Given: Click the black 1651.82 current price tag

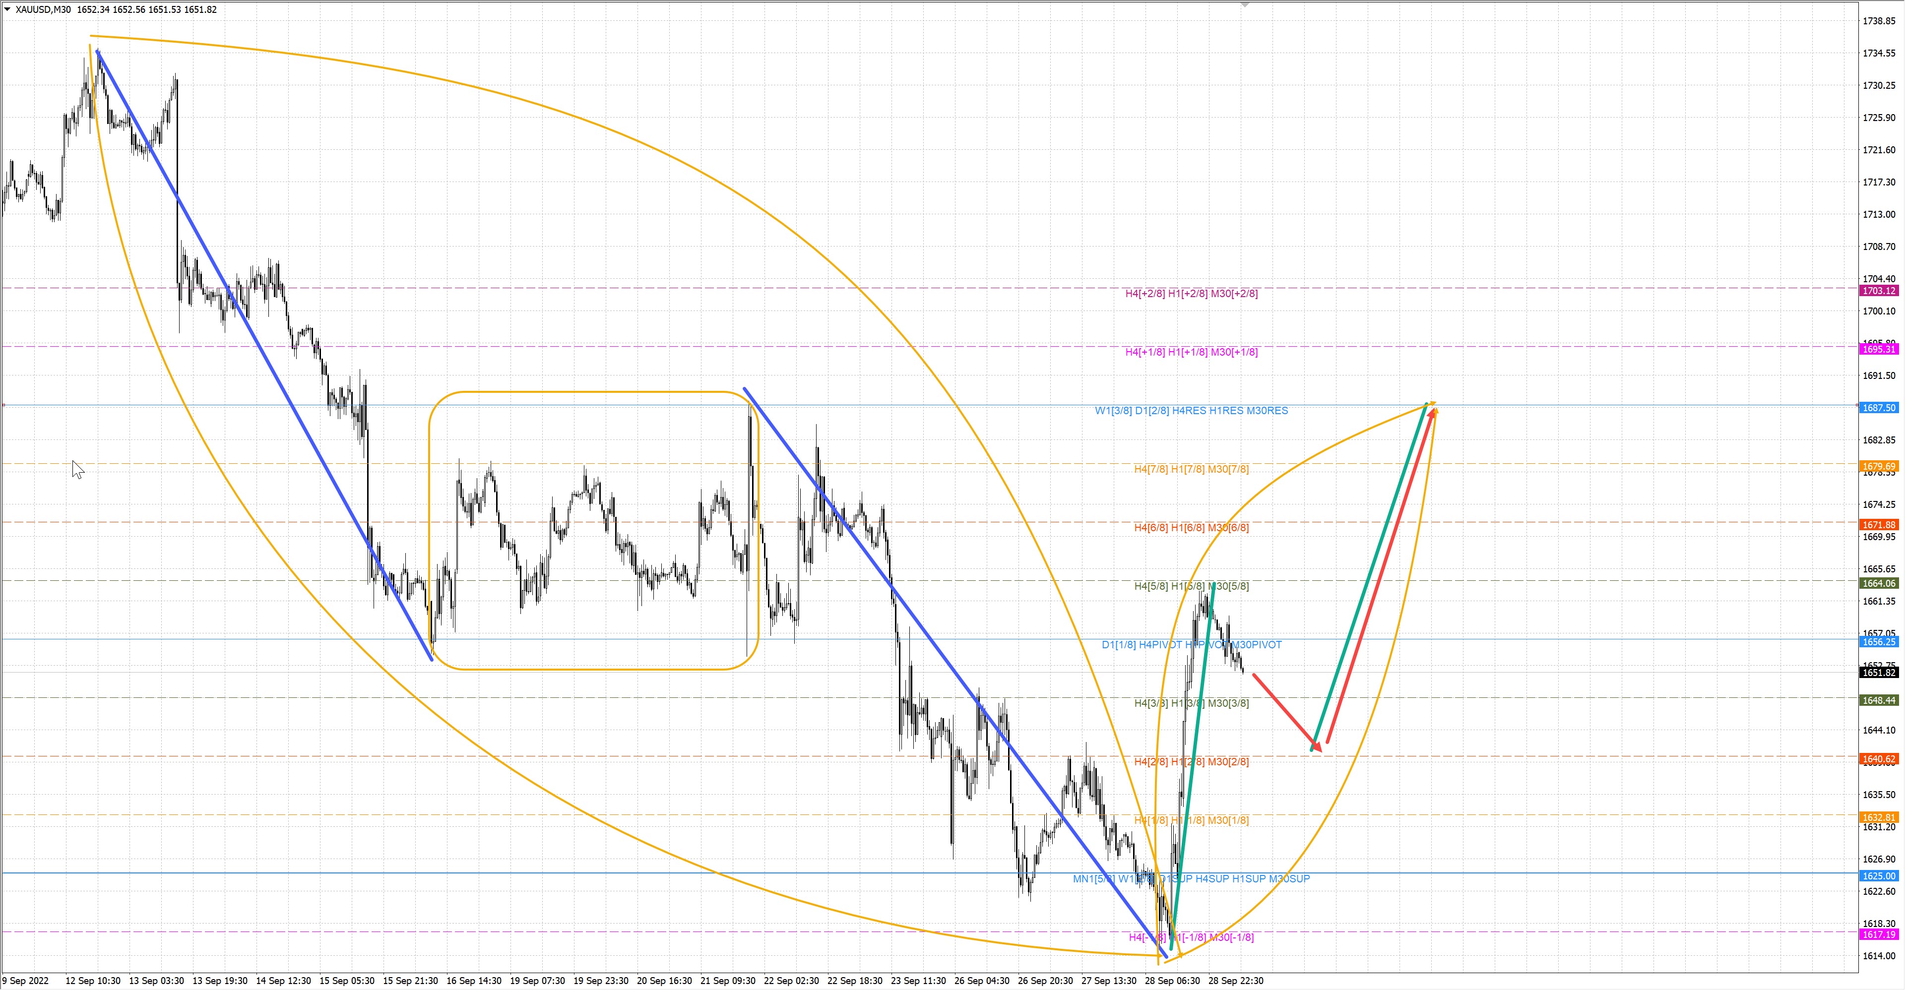Looking at the screenshot, I should pyautogui.click(x=1878, y=672).
